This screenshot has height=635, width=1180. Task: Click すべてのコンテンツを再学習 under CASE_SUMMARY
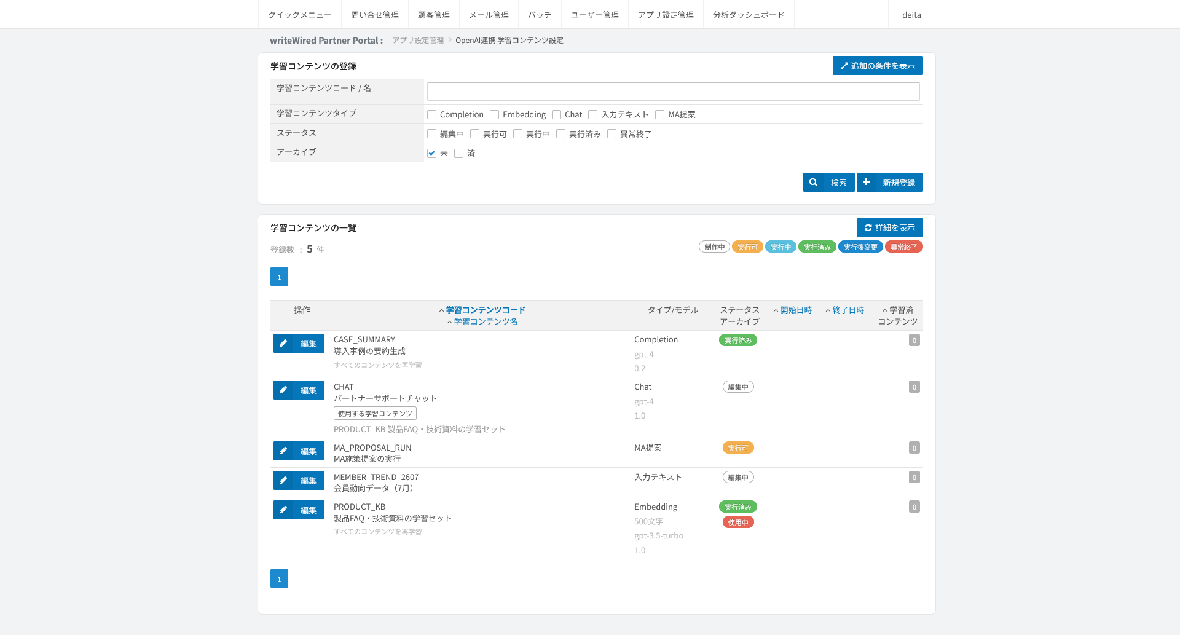click(377, 365)
